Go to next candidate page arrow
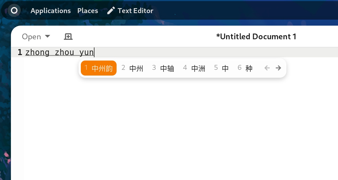The image size is (338, 180). tap(278, 68)
